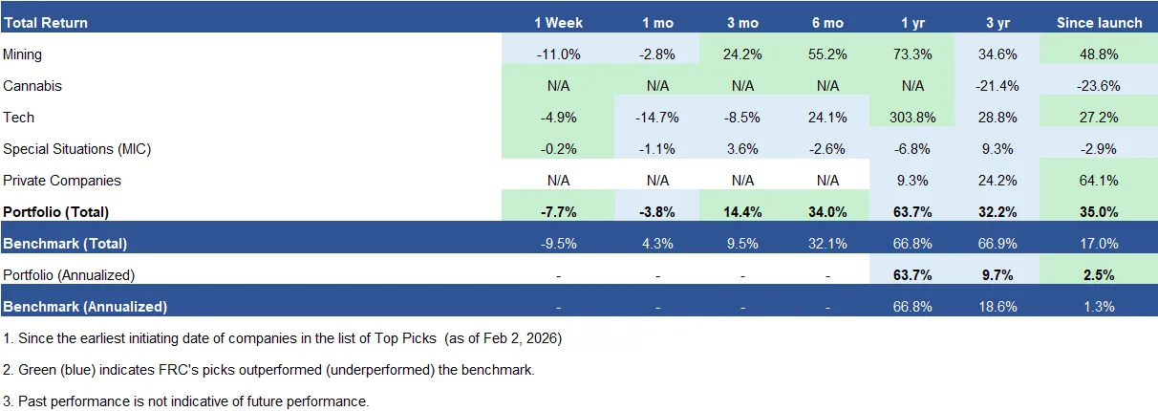Click Tech's 1 yr return of 303.8%

[x=912, y=118]
